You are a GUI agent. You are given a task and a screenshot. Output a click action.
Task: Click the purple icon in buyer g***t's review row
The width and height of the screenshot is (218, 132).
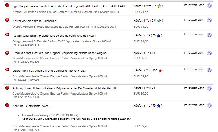pos(210,88)
